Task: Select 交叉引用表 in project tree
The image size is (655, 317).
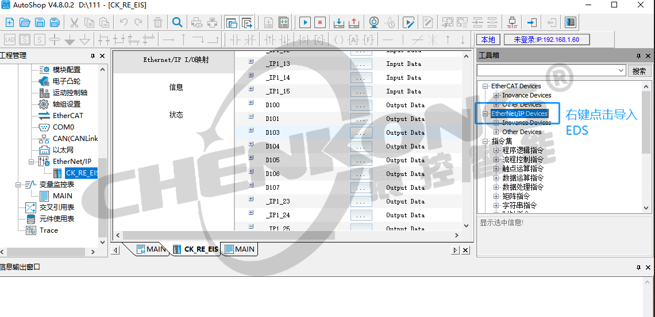Action: [x=57, y=207]
